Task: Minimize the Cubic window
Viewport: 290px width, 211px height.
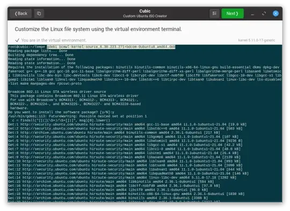Action: [x=252, y=13]
